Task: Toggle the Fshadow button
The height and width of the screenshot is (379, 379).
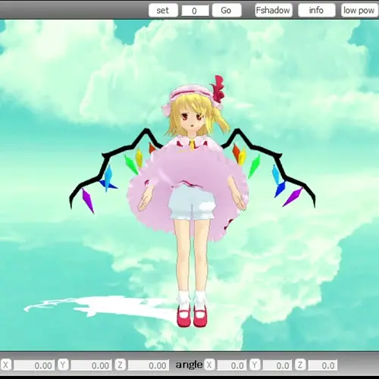Action: pos(274,11)
